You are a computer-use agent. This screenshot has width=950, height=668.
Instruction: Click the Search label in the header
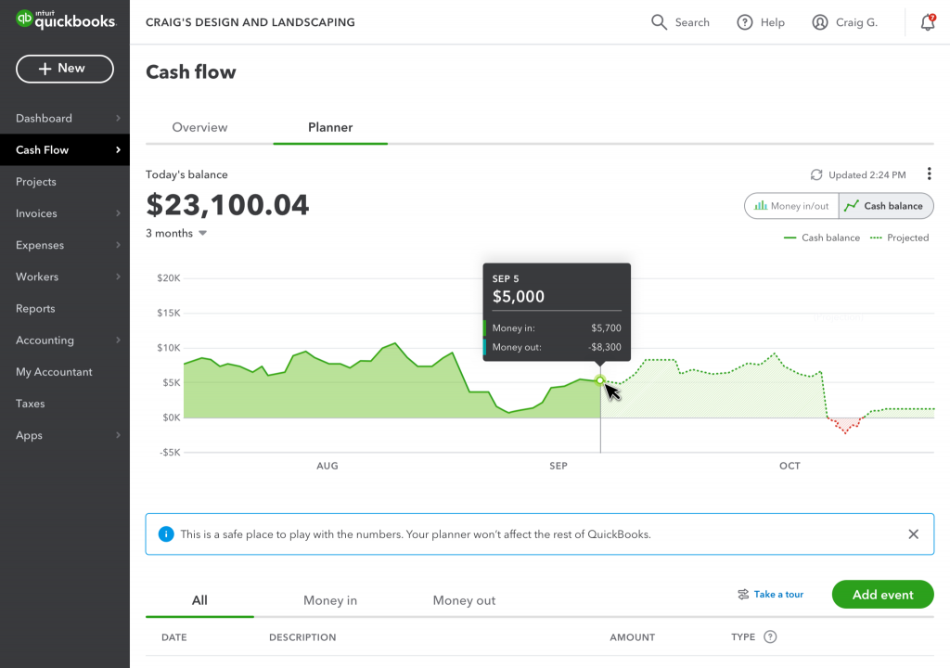(x=692, y=22)
